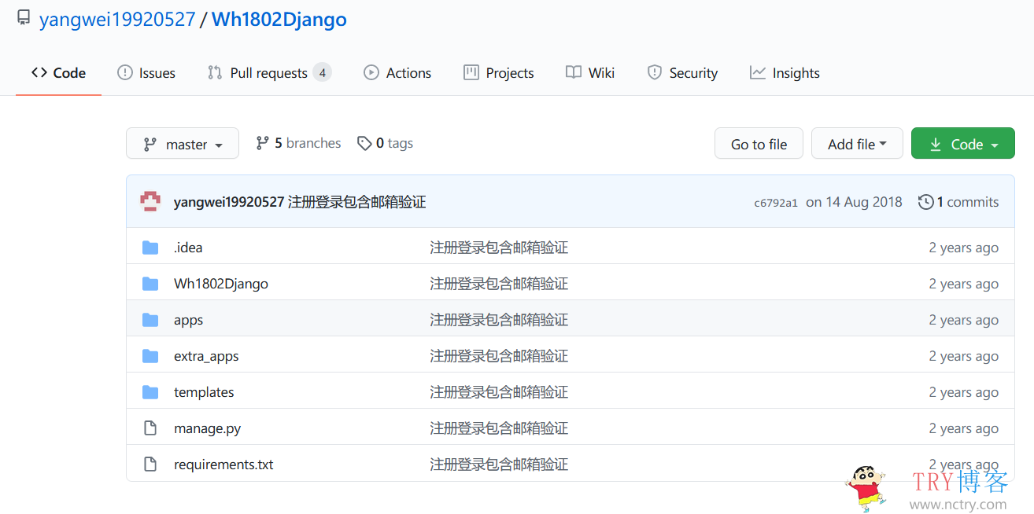
Task: Click the commit message in the templates row
Action: (499, 392)
